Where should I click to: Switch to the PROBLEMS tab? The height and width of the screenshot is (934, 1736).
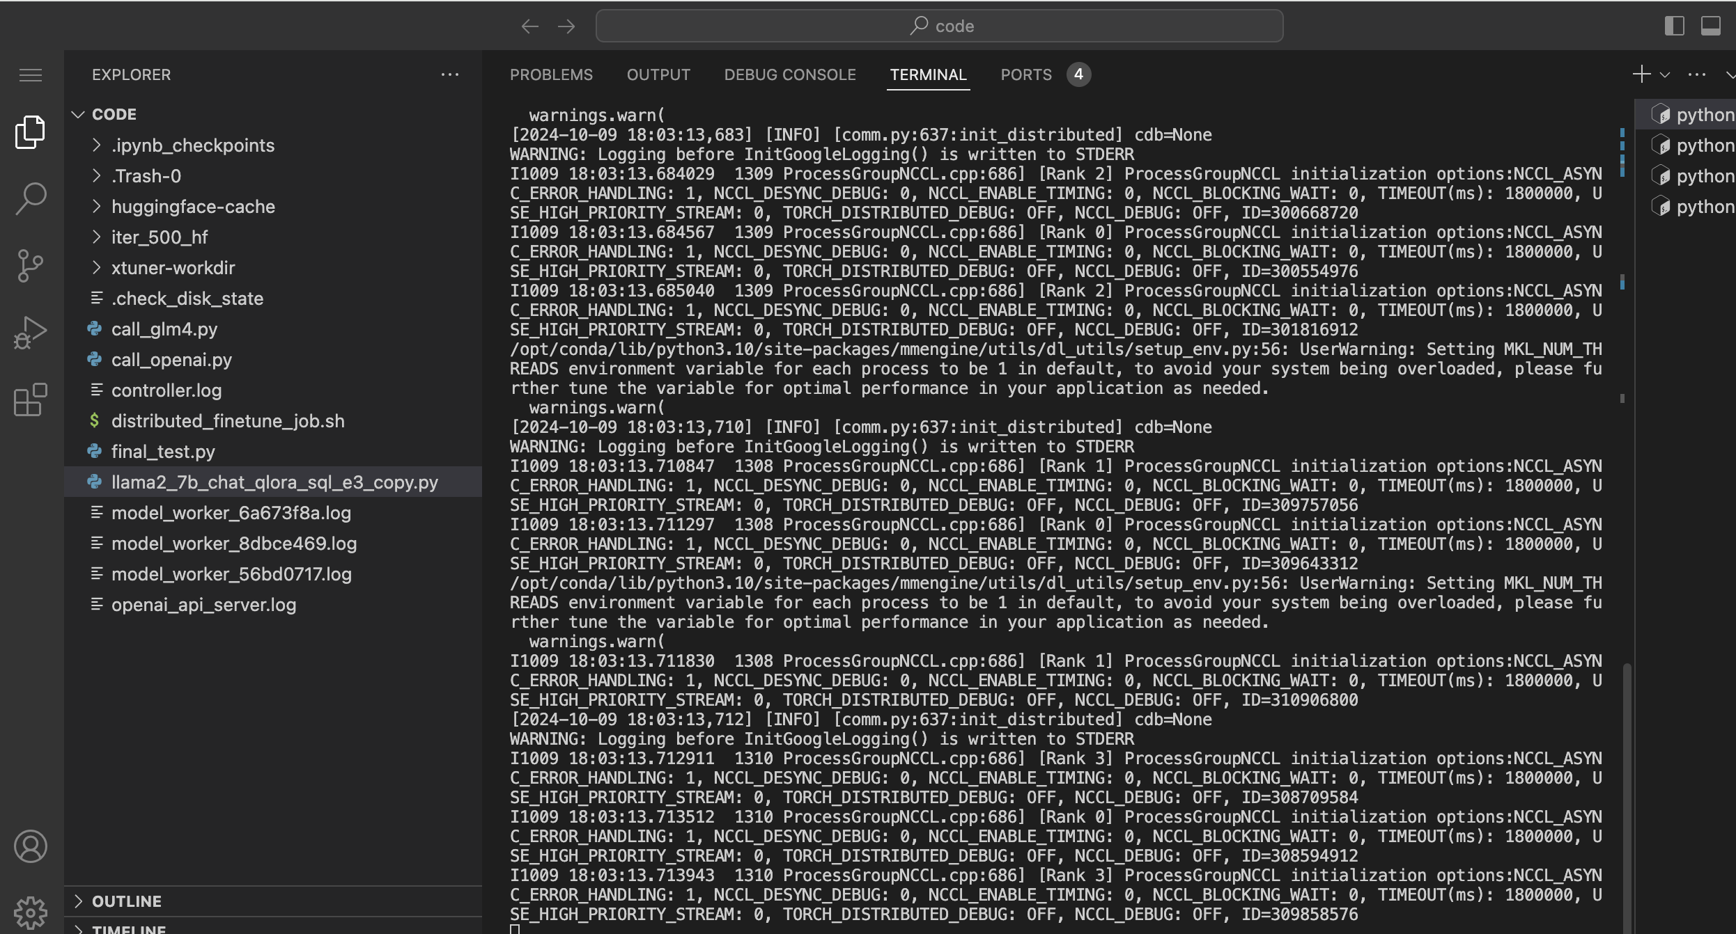(x=551, y=74)
